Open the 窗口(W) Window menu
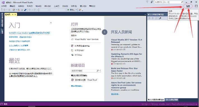The height and width of the screenshot is (107, 199). click(x=83, y=6)
